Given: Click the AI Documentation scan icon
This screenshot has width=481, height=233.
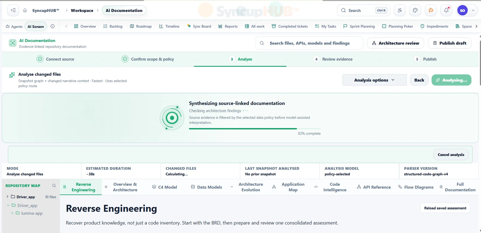Looking at the screenshot, I should point(12,43).
